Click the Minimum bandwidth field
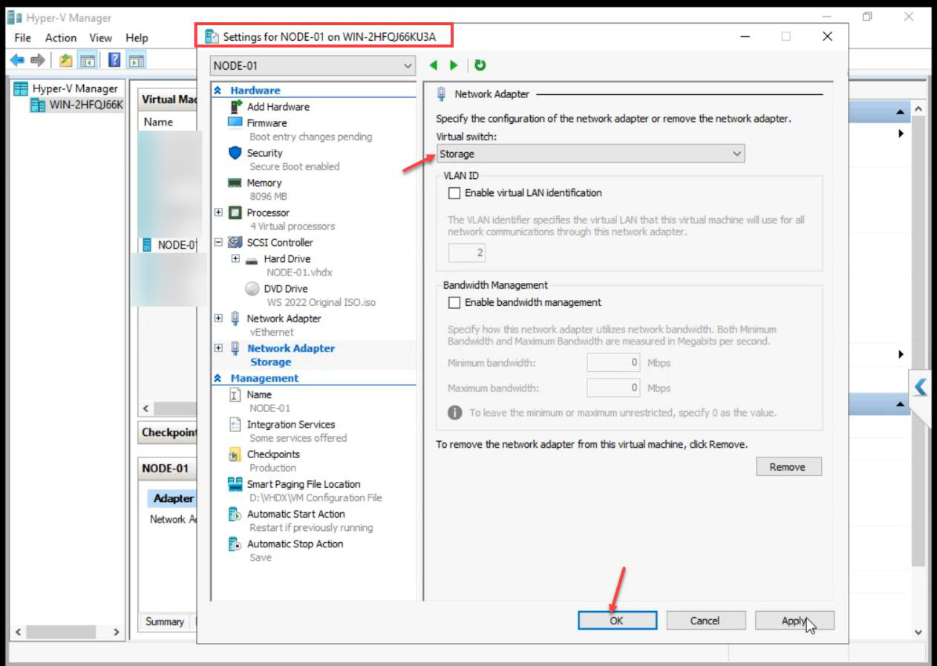 click(x=613, y=362)
